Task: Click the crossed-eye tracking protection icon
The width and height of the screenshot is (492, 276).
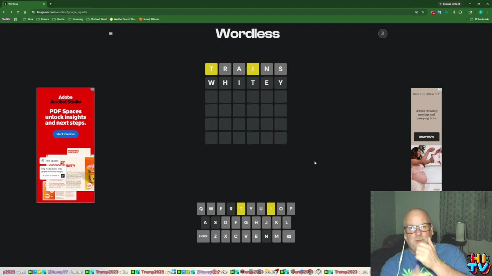Action: click(x=417, y=12)
